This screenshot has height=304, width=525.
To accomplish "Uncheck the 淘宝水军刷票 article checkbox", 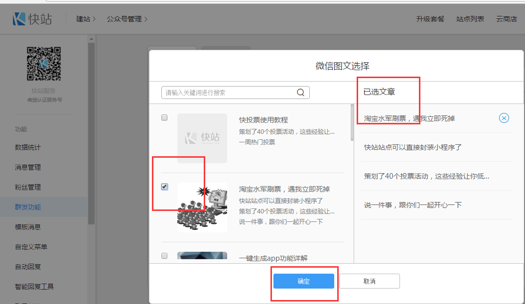I will tap(165, 187).
